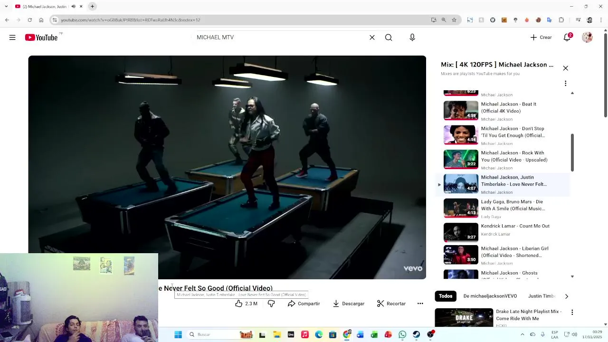
Task: Play Kendrick Lamar Count Me Out
Action: click(x=515, y=226)
